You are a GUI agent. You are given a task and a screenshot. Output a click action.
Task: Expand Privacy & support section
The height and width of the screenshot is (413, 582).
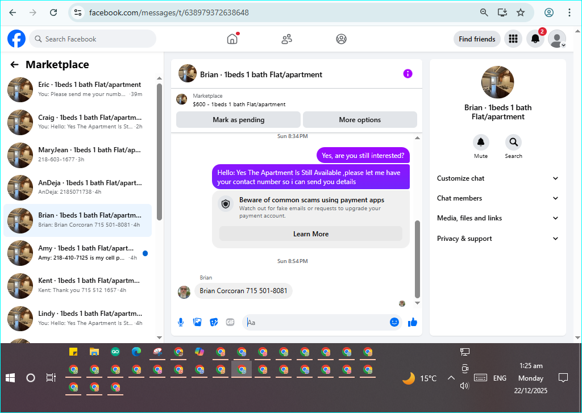(498, 239)
